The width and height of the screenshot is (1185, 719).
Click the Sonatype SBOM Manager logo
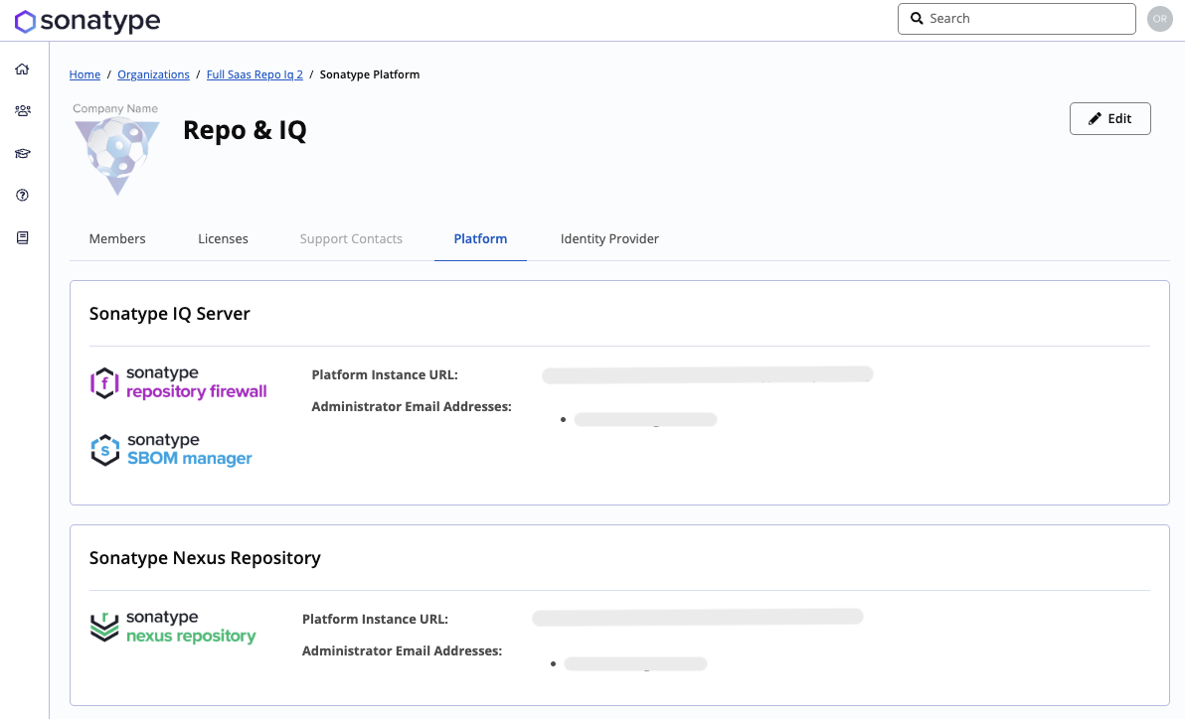172,449
